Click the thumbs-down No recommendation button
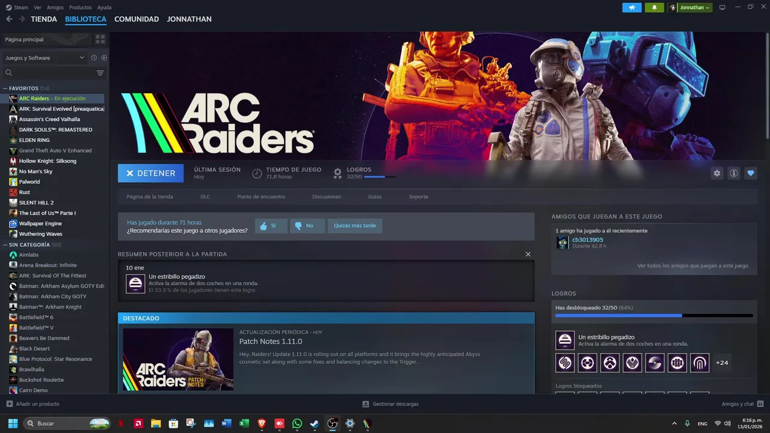This screenshot has width=770, height=433. [x=307, y=226]
